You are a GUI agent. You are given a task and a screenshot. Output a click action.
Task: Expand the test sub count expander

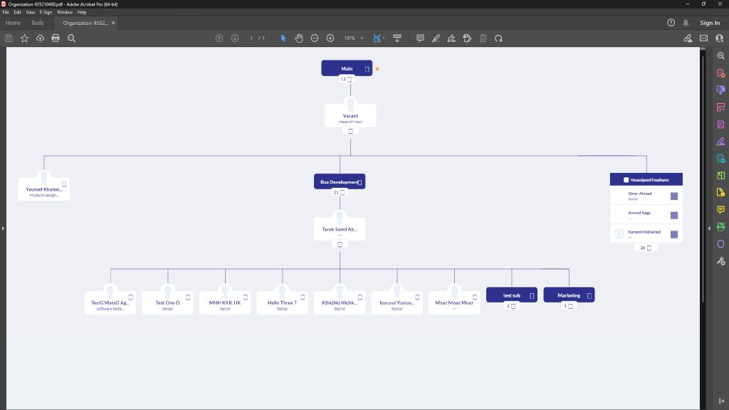point(511,306)
